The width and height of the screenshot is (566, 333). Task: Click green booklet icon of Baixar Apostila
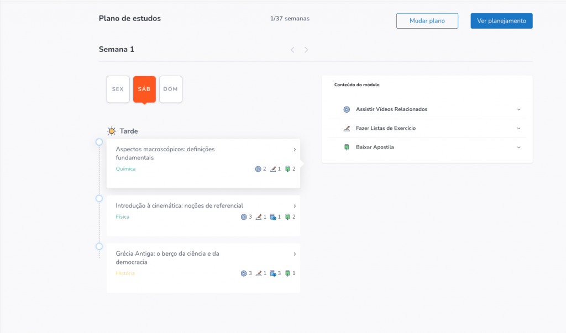coord(347,147)
